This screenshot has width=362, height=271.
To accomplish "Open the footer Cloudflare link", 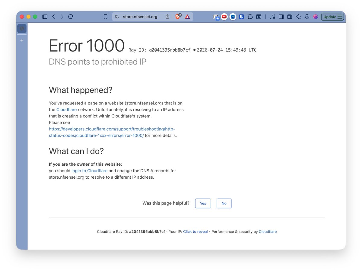I will pyautogui.click(x=268, y=231).
